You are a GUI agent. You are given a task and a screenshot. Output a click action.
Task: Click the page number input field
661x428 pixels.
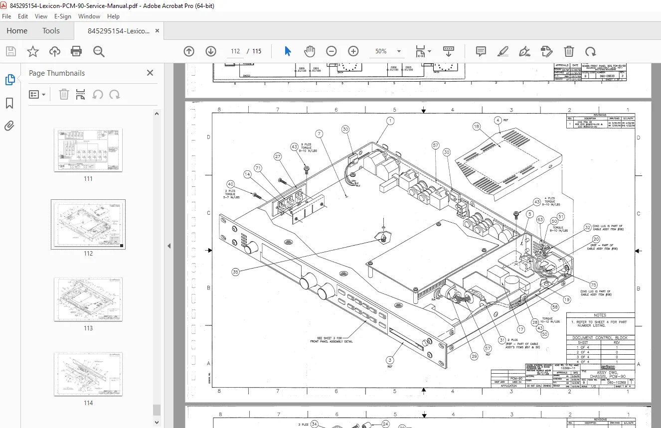(235, 51)
